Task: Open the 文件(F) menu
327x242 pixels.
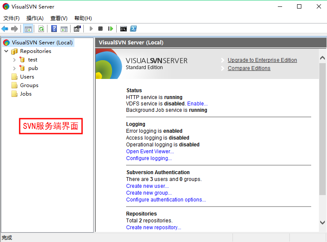Action: point(12,18)
